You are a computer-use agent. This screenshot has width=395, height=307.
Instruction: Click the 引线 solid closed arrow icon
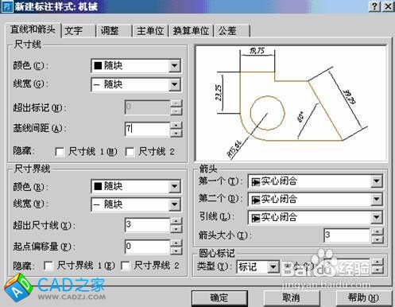click(x=256, y=218)
